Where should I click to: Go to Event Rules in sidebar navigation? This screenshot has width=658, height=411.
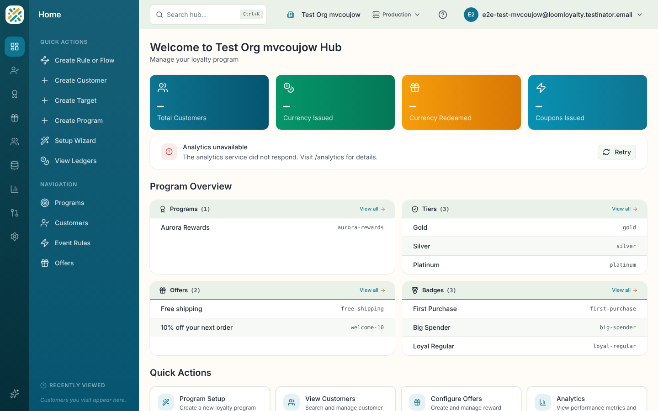(x=84, y=243)
